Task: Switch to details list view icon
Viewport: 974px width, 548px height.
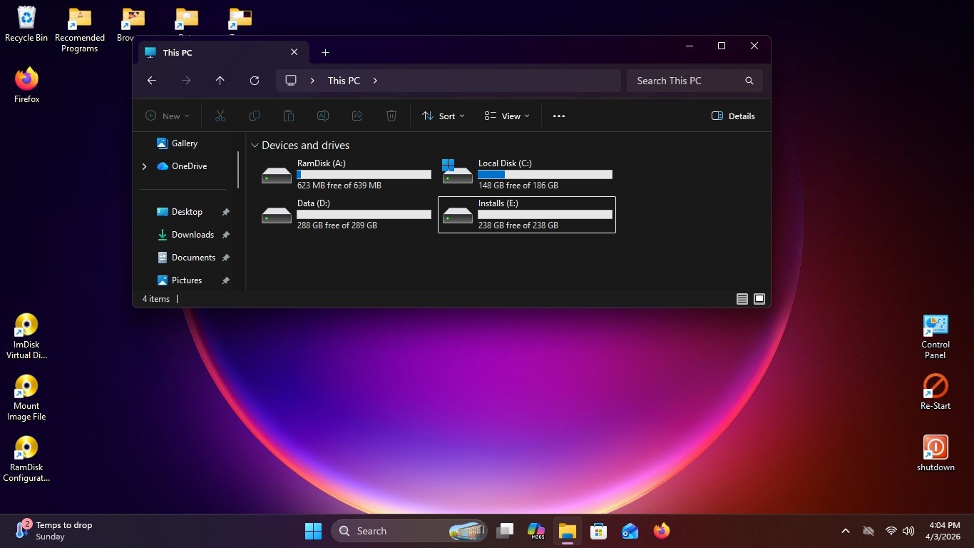Action: tap(742, 299)
